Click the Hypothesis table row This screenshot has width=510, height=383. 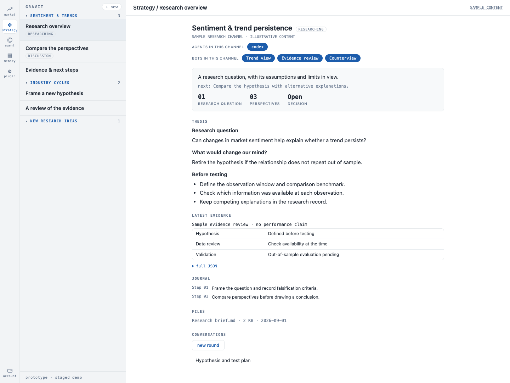click(318, 234)
